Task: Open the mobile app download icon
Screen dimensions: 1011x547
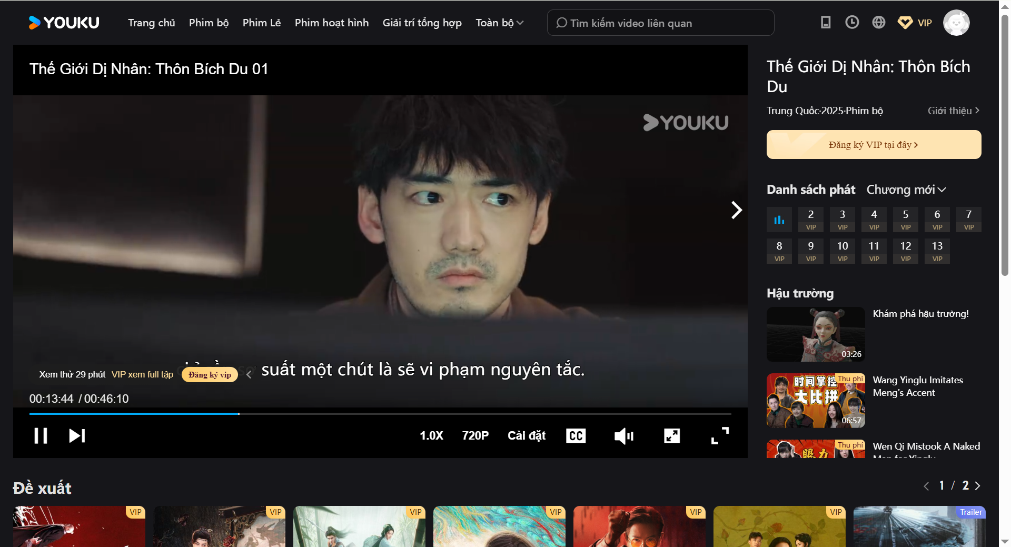Action: coord(825,22)
